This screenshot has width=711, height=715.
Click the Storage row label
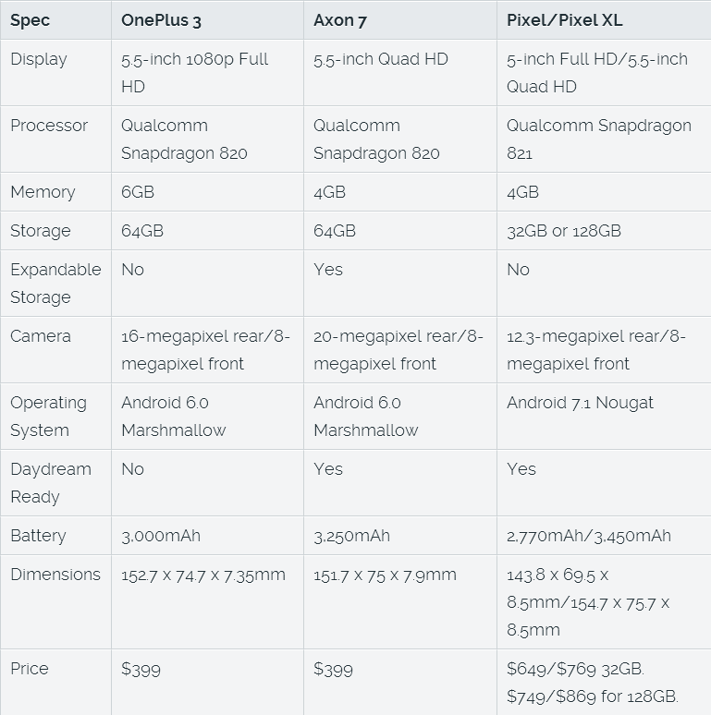point(41,231)
